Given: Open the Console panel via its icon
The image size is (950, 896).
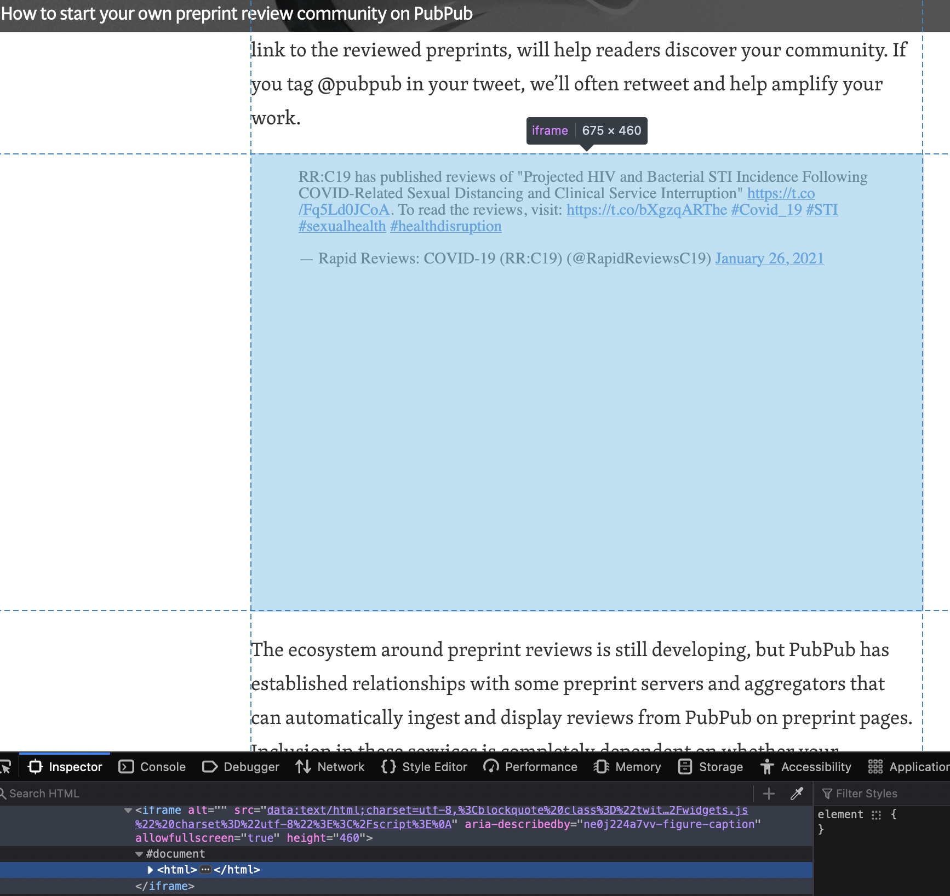Looking at the screenshot, I should coord(125,767).
